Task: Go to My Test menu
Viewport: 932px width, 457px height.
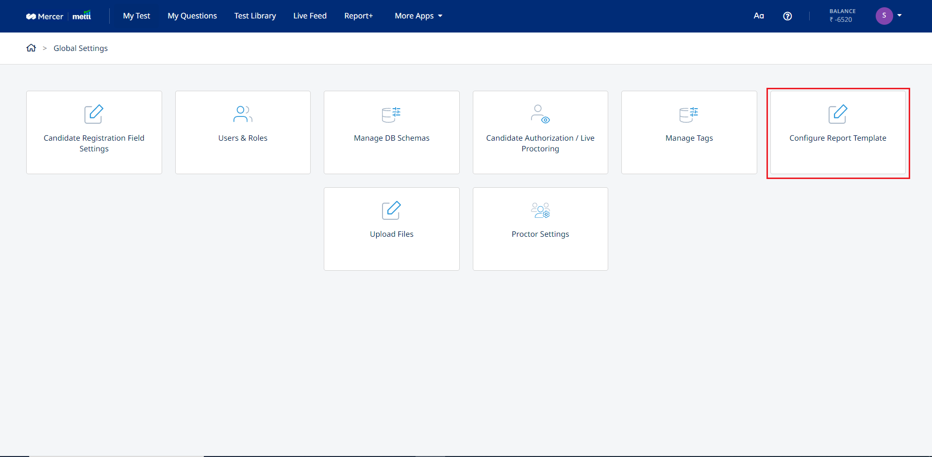Action: (136, 16)
